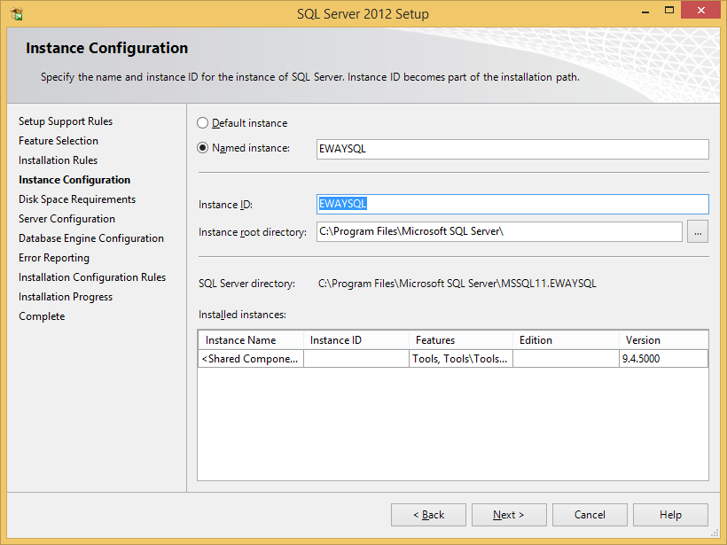Sort by Features column header
Screen dimensions: 727x545
click(x=461, y=340)
